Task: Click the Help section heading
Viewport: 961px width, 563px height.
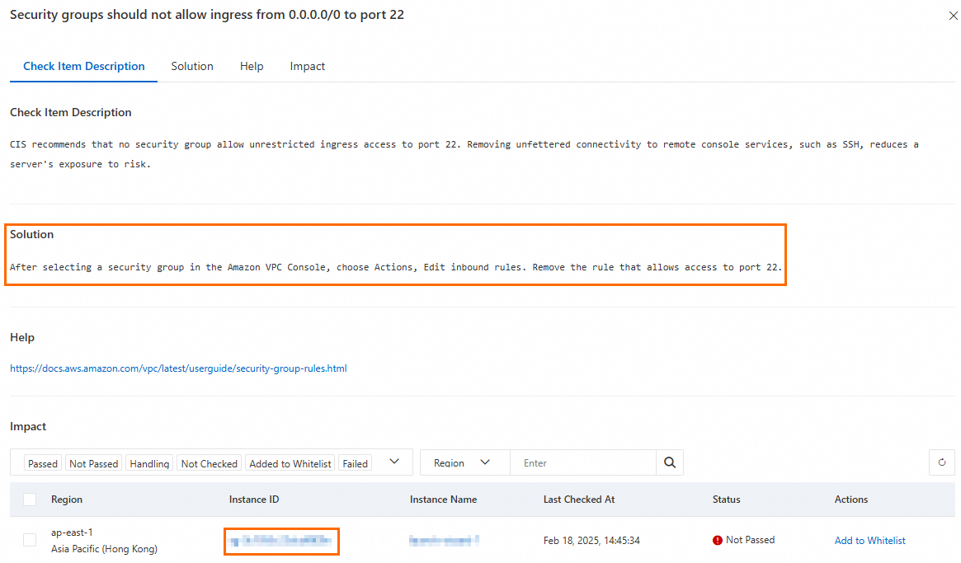Action: coord(22,337)
